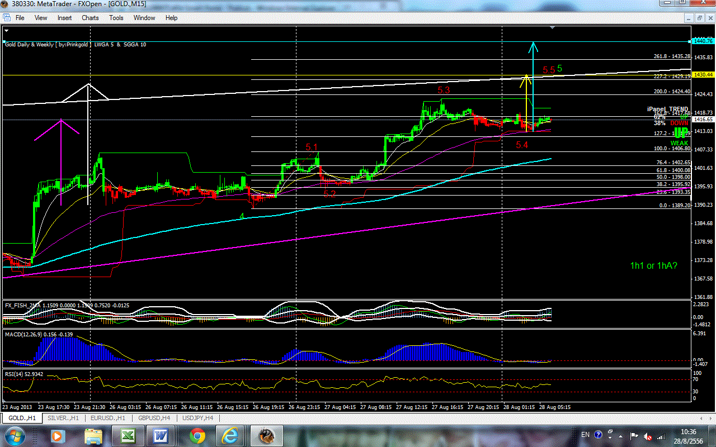
Task: Show hidden system tray icons
Action: 619,435
